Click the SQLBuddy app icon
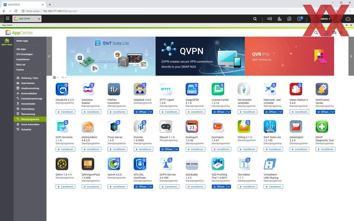 192,164
